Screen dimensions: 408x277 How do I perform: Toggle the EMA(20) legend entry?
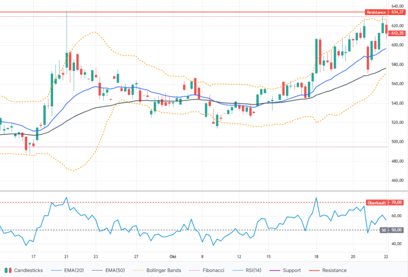tap(67, 270)
